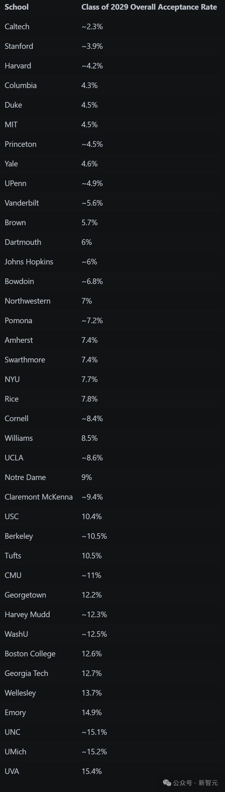Click Berkeley's ~10.5% acceptance rate
This screenshot has width=225, height=792.
pyautogui.click(x=94, y=536)
